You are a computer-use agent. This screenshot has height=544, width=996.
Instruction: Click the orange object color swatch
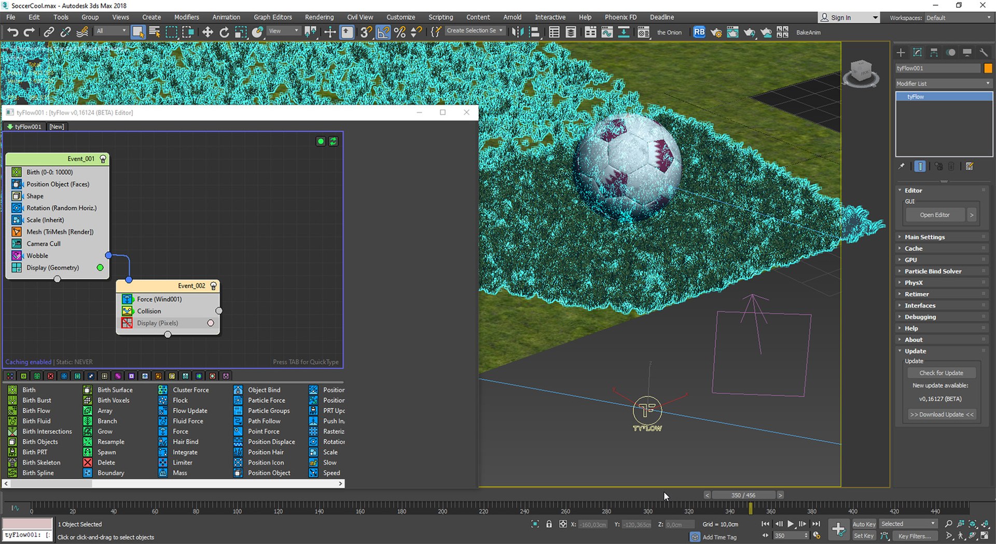[x=988, y=68]
